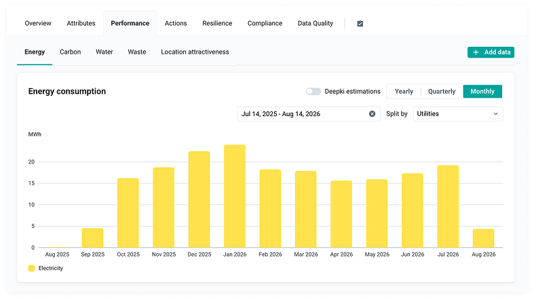The image size is (534, 300).
Task: Toggle the Electricity legend swatch
Action: coord(32,268)
